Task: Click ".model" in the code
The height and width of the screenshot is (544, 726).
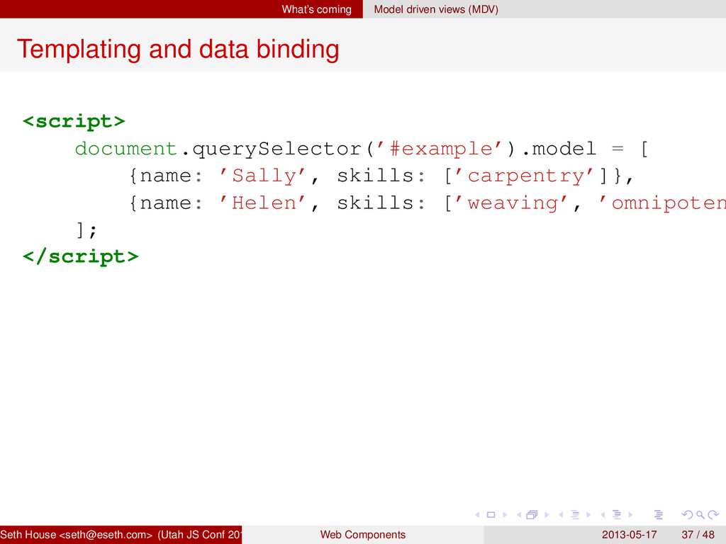Action: point(559,149)
